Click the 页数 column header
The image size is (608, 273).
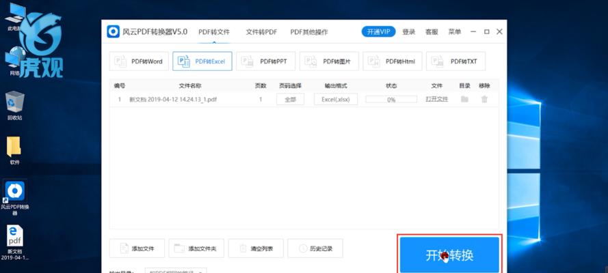click(261, 86)
